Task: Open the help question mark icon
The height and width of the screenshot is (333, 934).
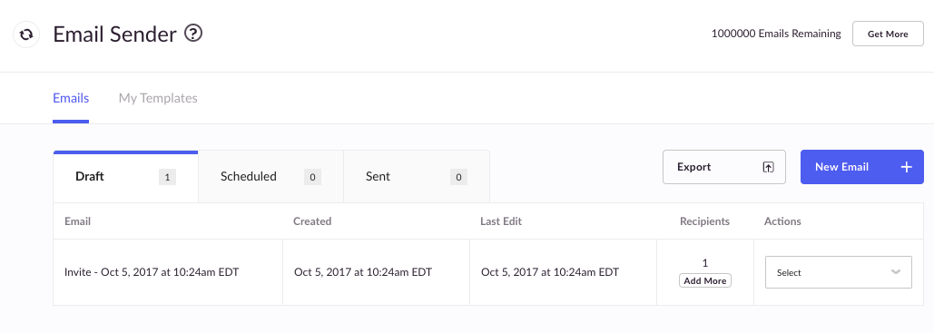Action: pyautogui.click(x=193, y=33)
